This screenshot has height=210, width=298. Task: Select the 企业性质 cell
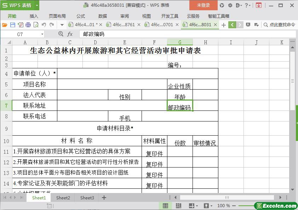pos(180,84)
